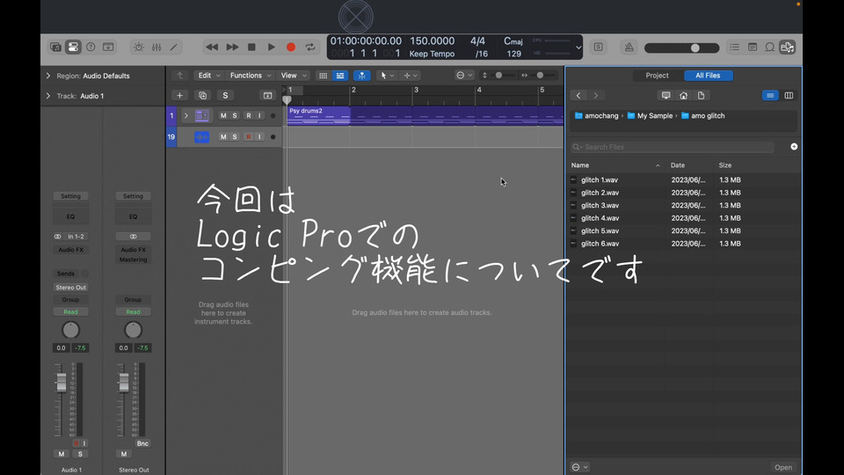Expand the Region Audio Defaults section
Viewport: 844px width, 475px height.
[x=48, y=76]
